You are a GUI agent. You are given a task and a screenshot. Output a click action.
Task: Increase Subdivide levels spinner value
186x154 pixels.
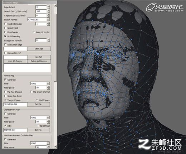[x=48, y=23]
